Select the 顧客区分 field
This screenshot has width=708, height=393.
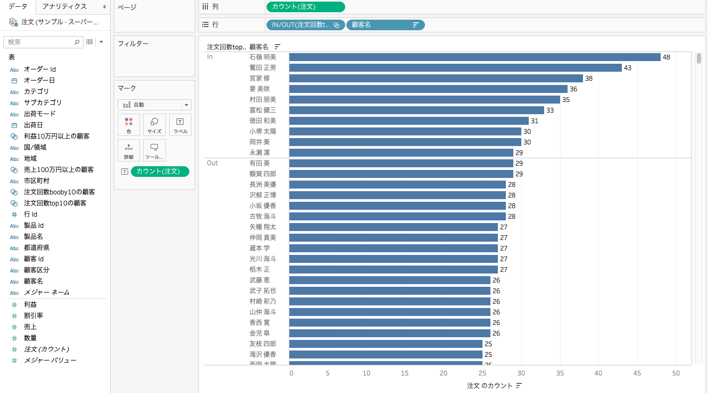36,270
